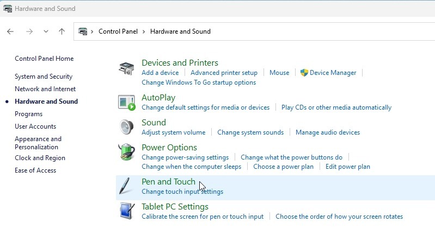Go back using the back arrow
The width and height of the screenshot is (435, 235).
10,31
